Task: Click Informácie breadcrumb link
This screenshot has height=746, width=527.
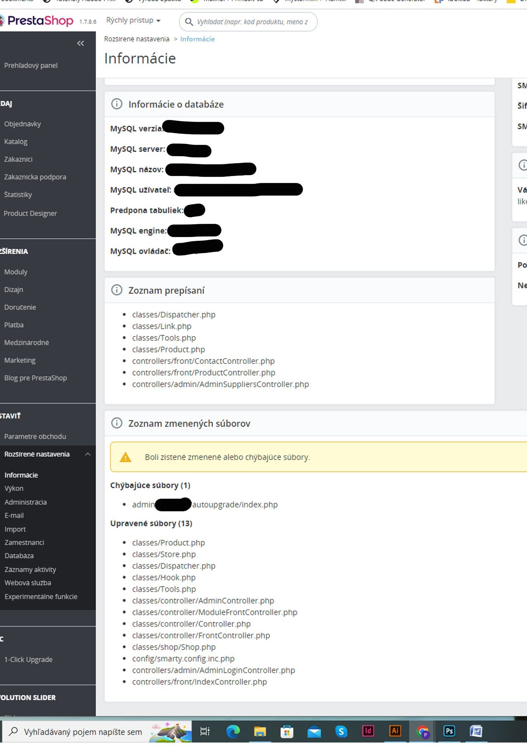Action: tap(197, 39)
